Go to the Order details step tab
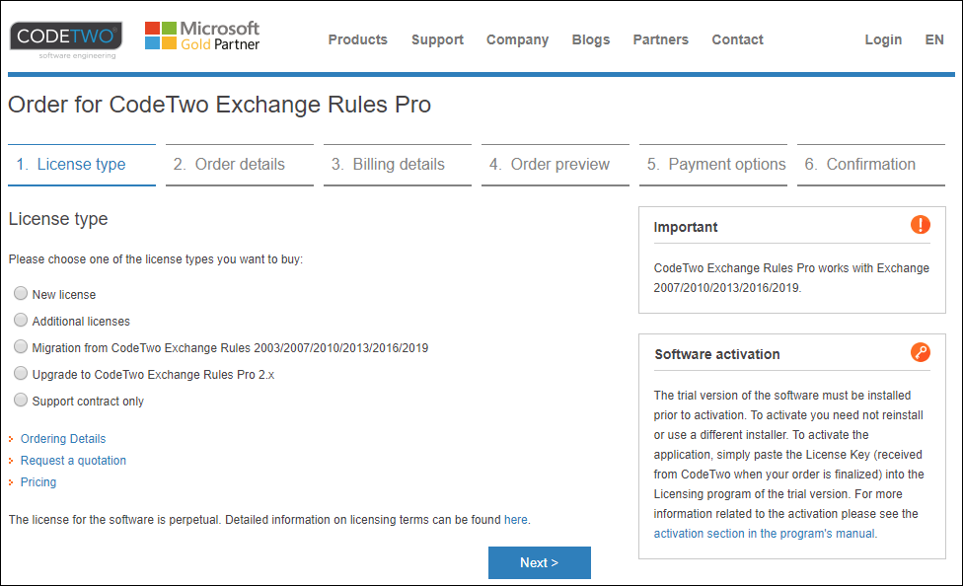 [x=240, y=165]
